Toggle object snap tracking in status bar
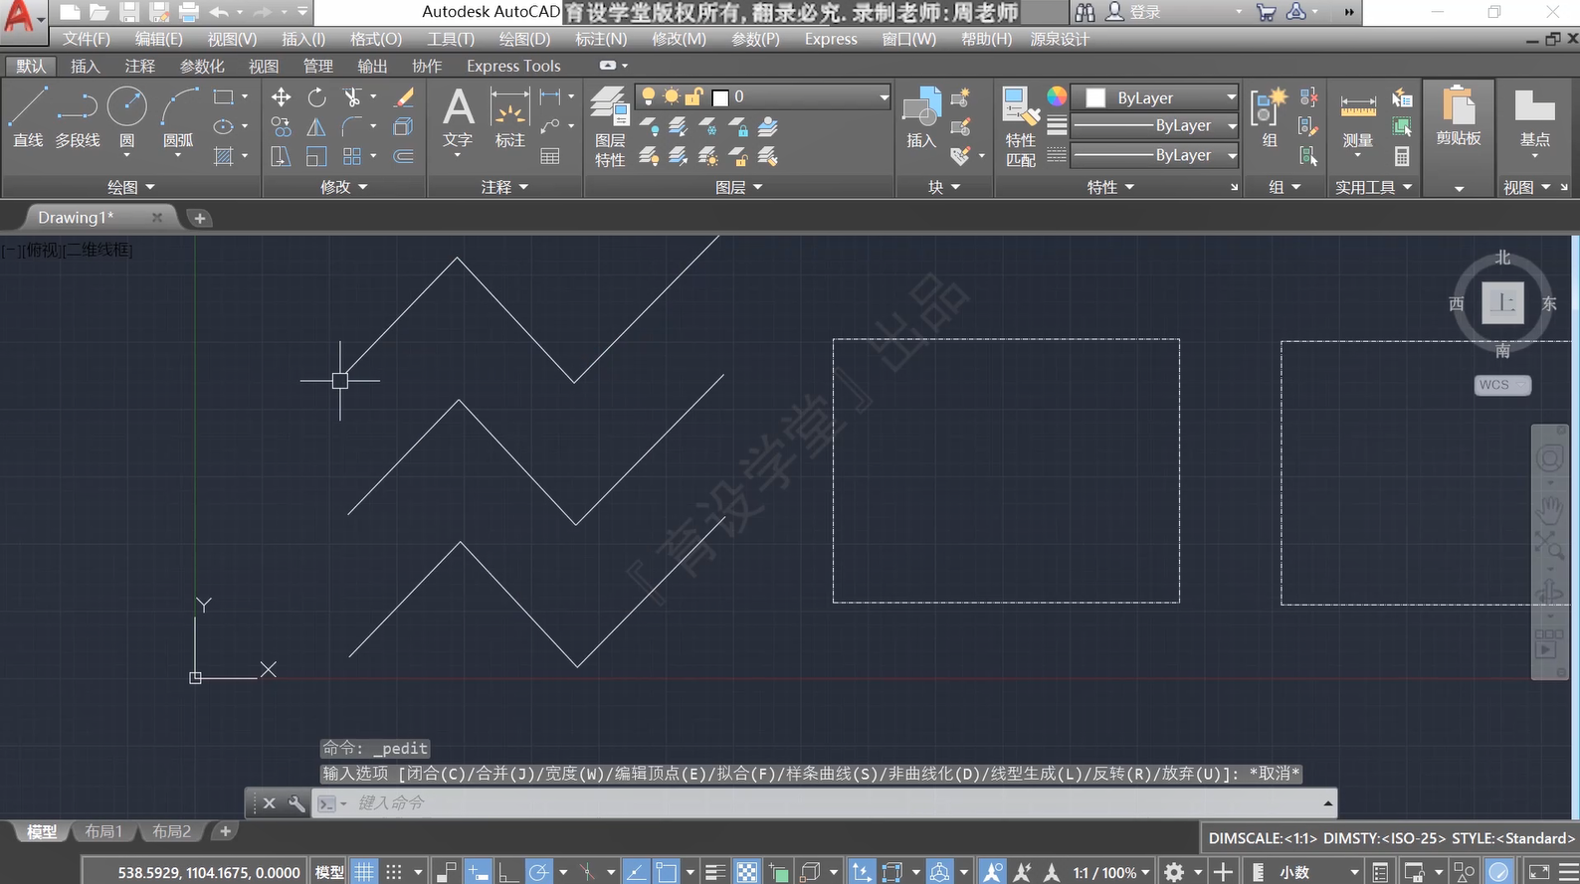Viewport: 1580px width, 884px height. pyautogui.click(x=636, y=872)
